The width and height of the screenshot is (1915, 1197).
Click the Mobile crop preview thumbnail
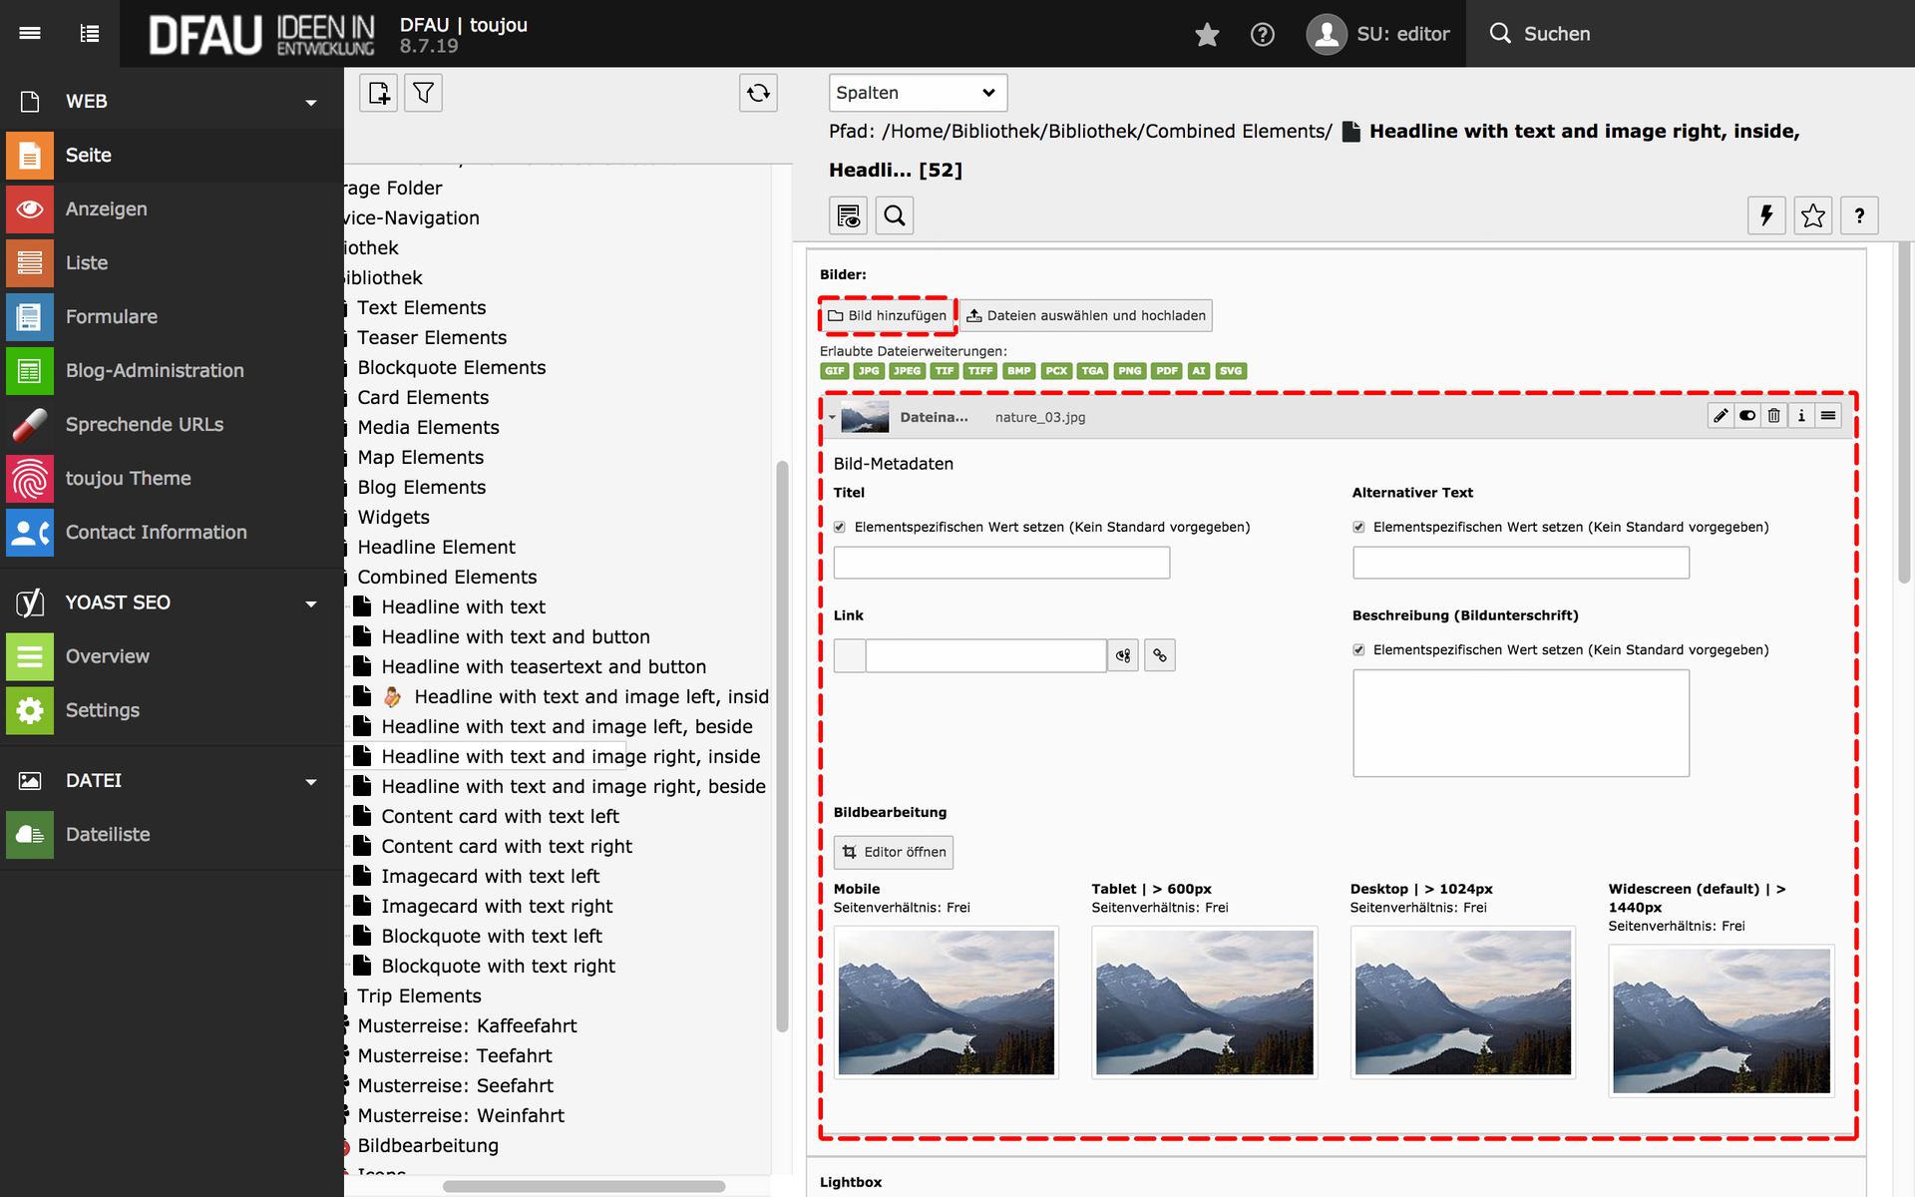(946, 1001)
